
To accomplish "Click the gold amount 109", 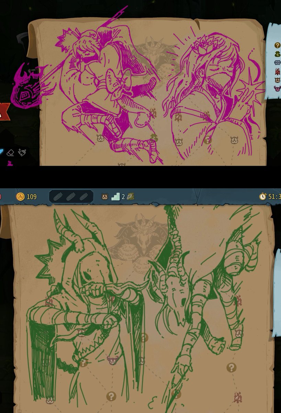I will point(32,197).
